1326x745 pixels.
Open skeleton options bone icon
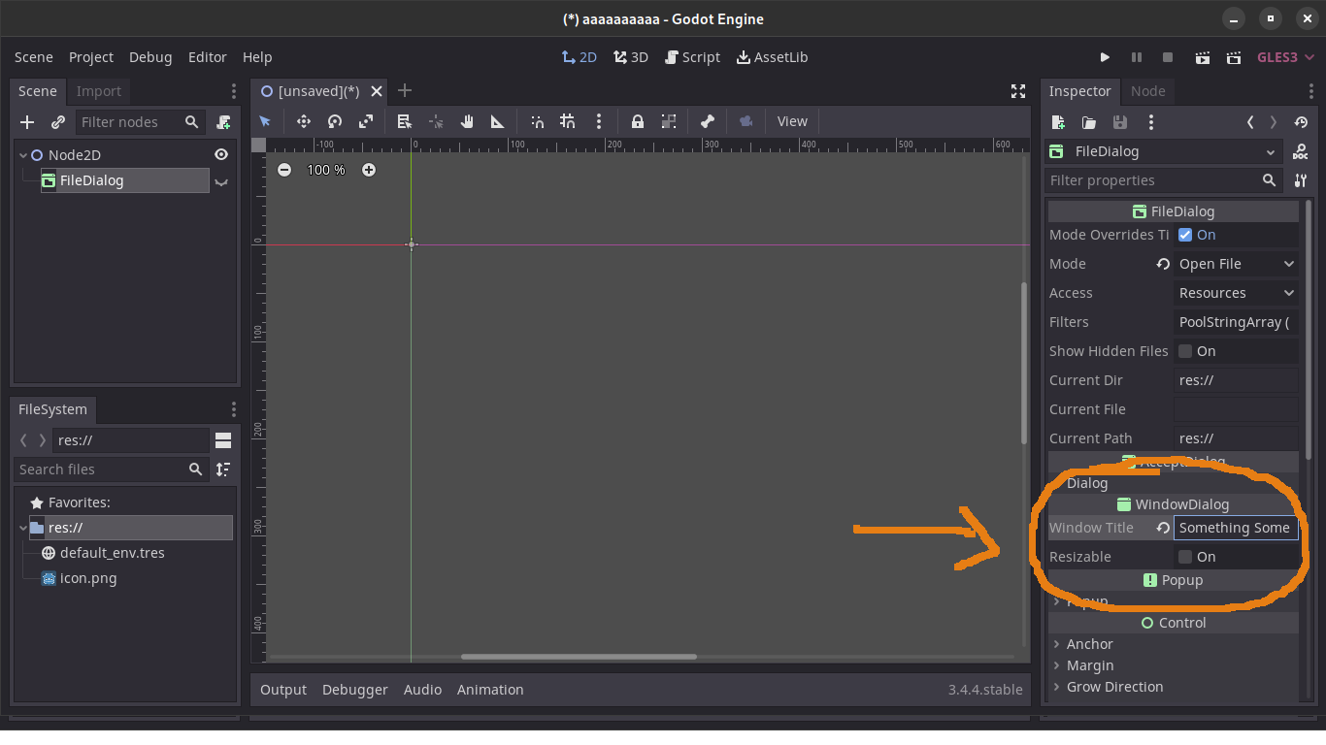click(708, 121)
